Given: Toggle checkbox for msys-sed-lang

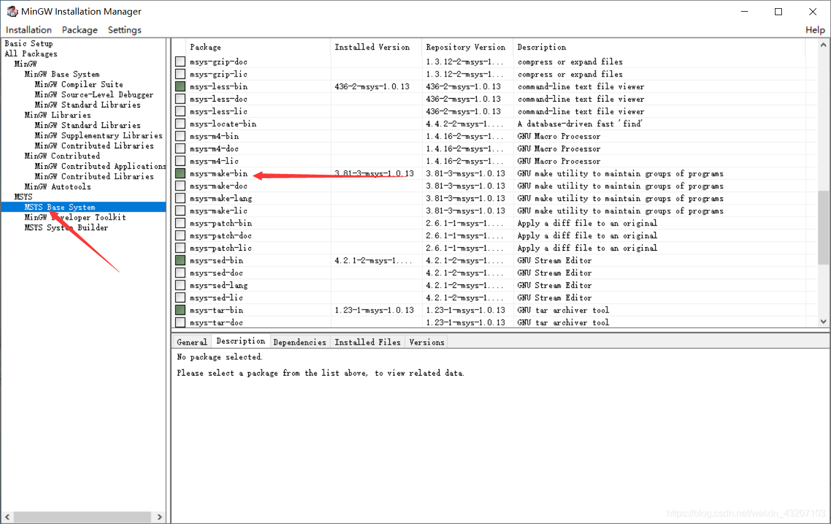Looking at the screenshot, I should [x=180, y=285].
